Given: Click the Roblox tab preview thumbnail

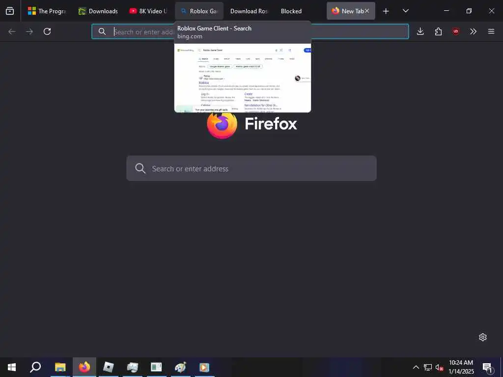Looking at the screenshot, I should coord(243,78).
